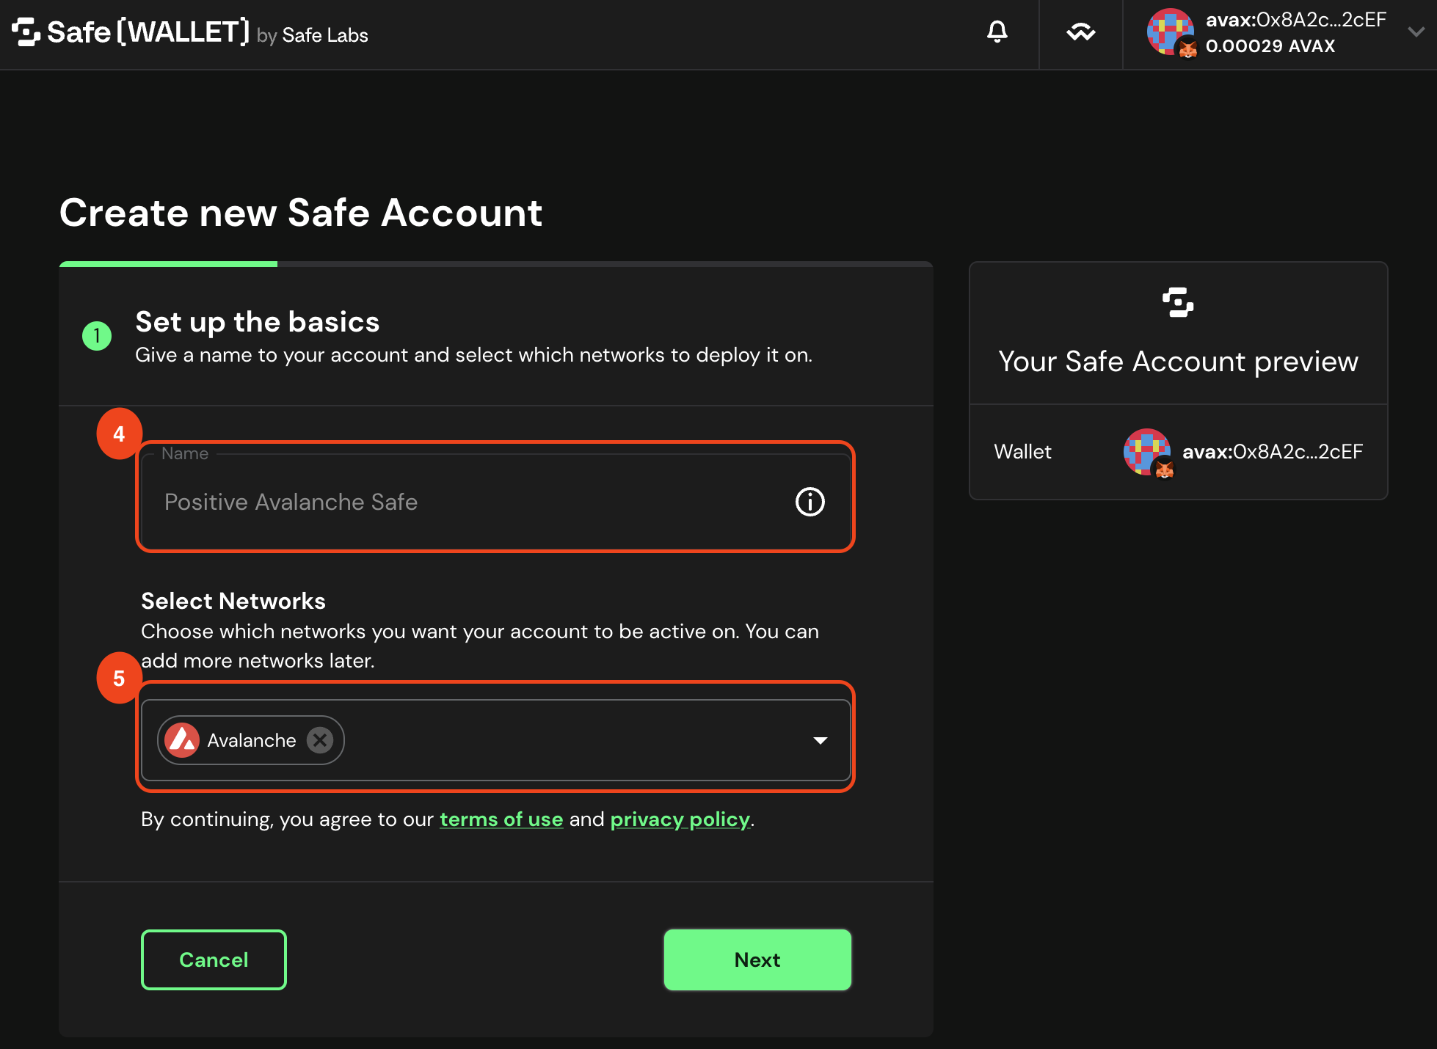Click the Avalanche logo in network chip

pyautogui.click(x=182, y=740)
